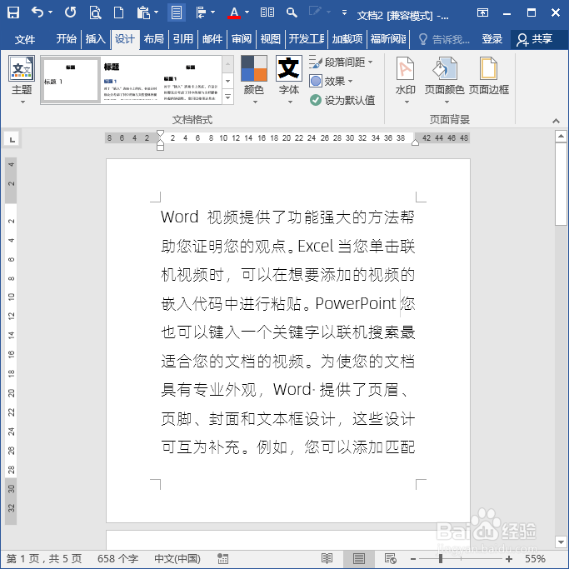Click the Paste clipboard icon
The image size is (569, 569).
[143, 12]
